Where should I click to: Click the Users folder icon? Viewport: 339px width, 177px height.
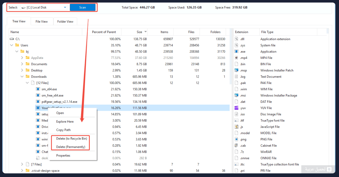tap(17, 45)
